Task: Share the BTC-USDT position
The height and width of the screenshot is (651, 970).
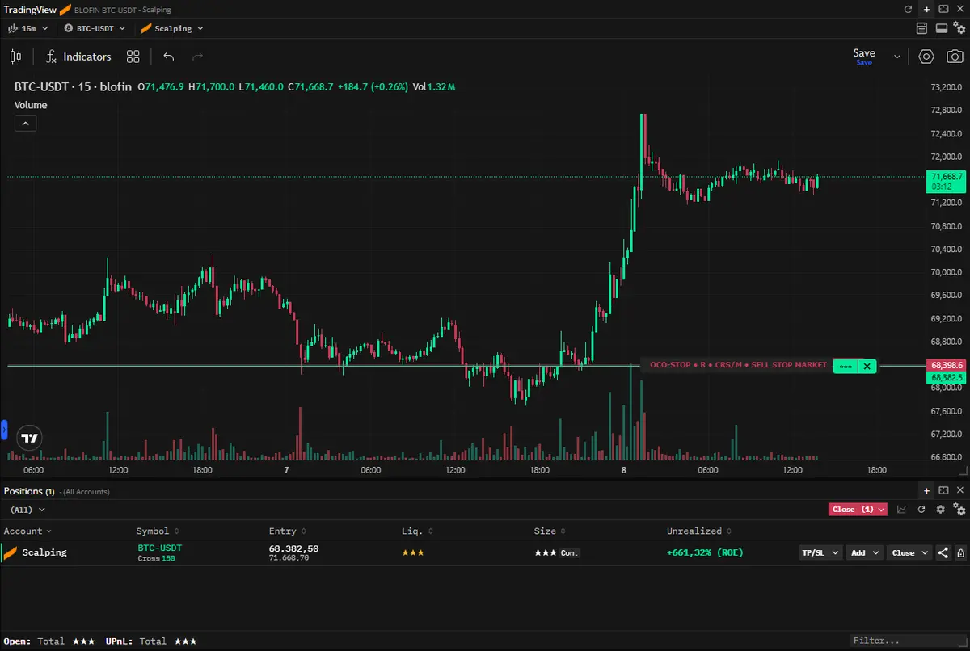Action: 943,553
